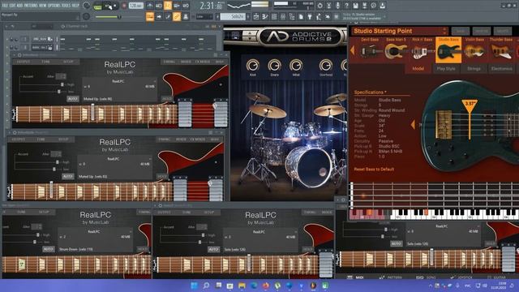This screenshot has height=292, width=519.
Task: Toggle HOLD in the Strum Down RealLPC window
Action: (x=143, y=249)
